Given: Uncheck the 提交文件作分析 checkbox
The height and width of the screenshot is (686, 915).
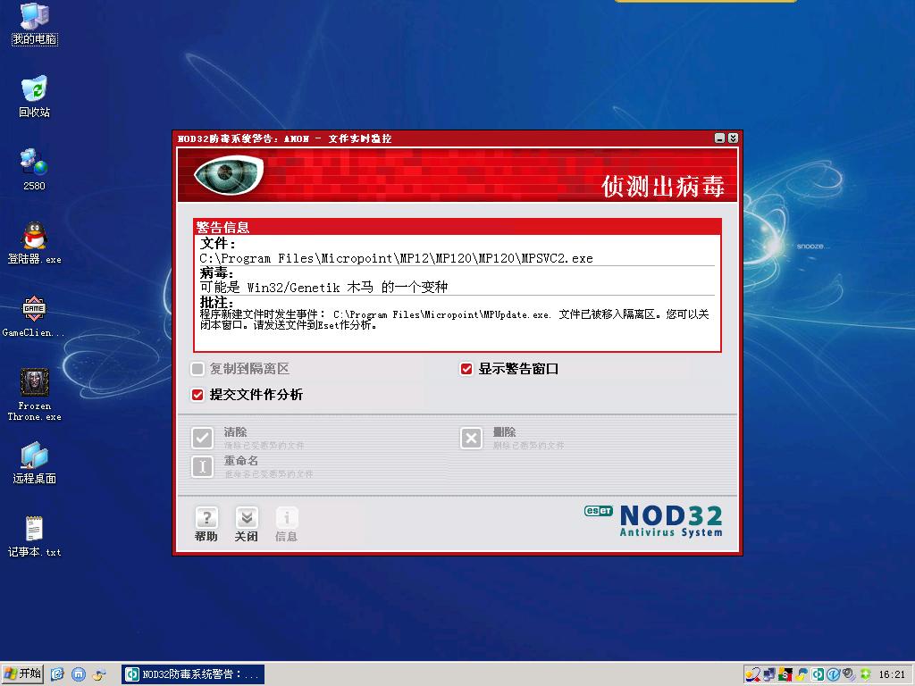Looking at the screenshot, I should click(197, 395).
